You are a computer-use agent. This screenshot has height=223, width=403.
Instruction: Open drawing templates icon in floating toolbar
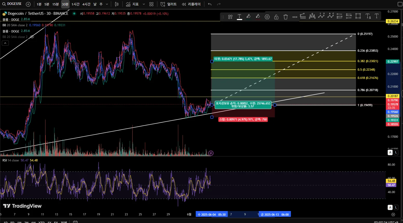coord(230,17)
